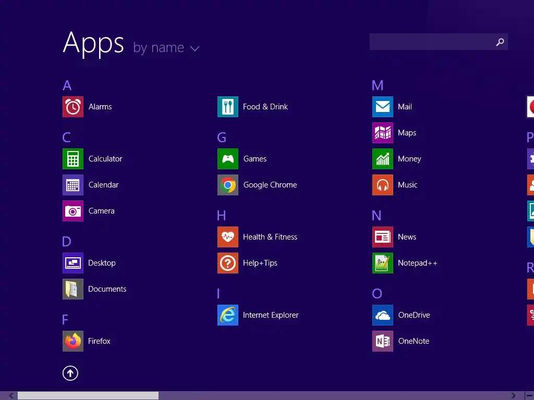Click the 'Google Chrome' text label

click(x=270, y=185)
